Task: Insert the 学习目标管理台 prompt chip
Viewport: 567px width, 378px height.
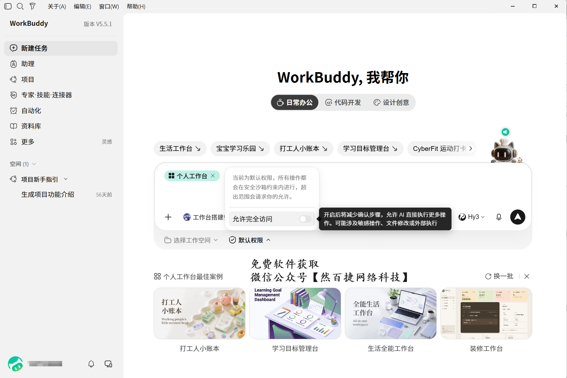Action: click(370, 149)
